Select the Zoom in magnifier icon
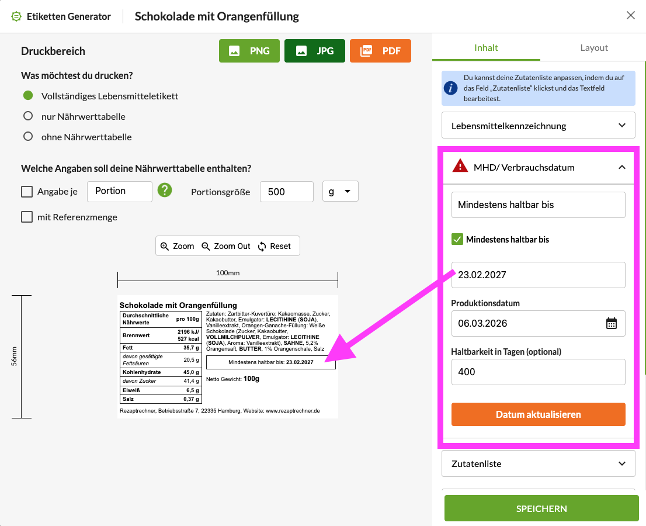The height and width of the screenshot is (526, 646). click(x=165, y=246)
